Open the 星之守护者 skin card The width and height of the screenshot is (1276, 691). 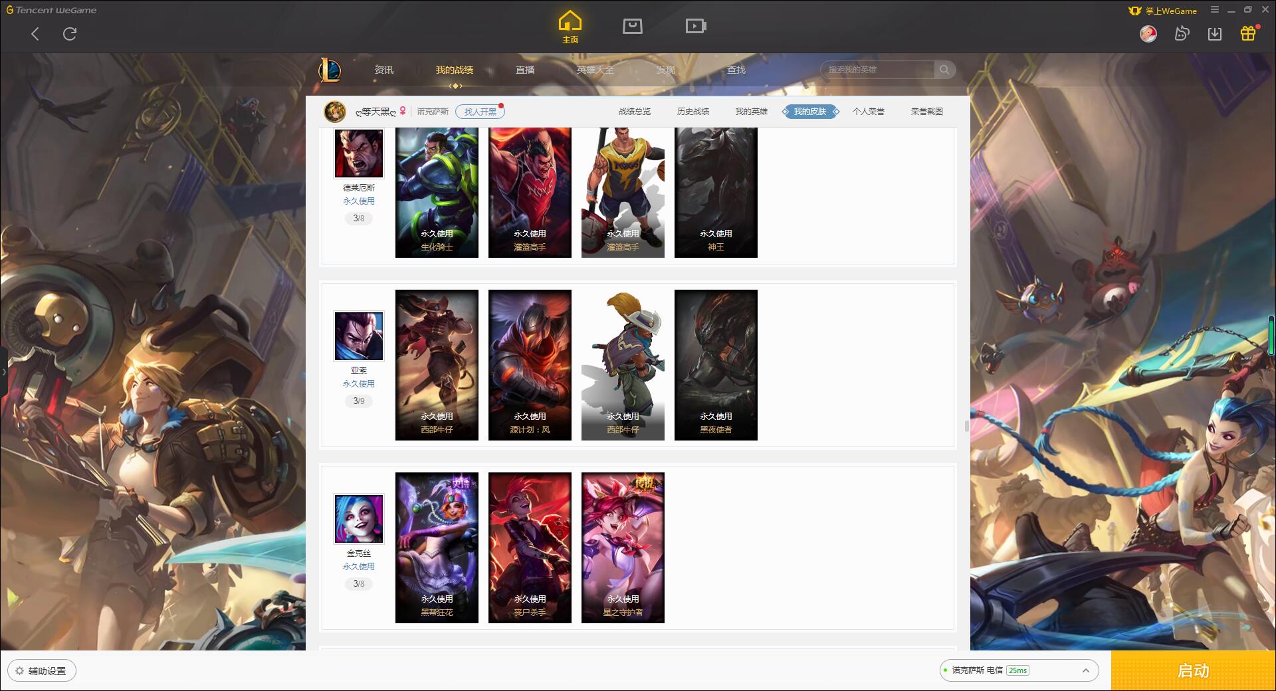(623, 547)
